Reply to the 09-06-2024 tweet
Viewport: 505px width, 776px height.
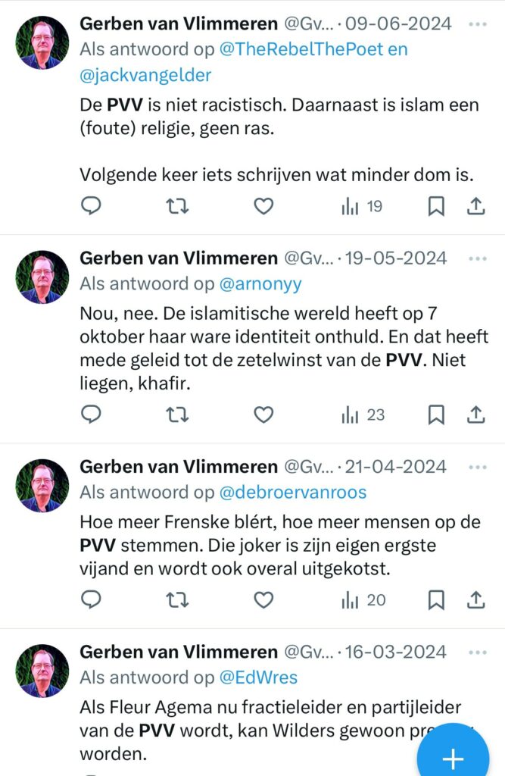point(91,205)
